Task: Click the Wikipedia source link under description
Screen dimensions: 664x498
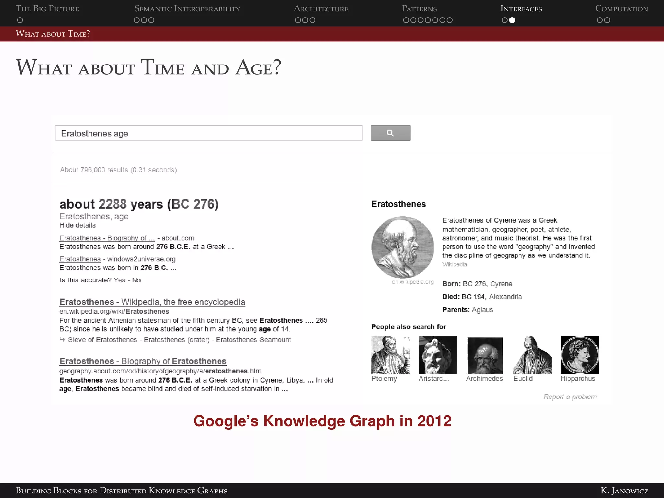Action: 455,264
